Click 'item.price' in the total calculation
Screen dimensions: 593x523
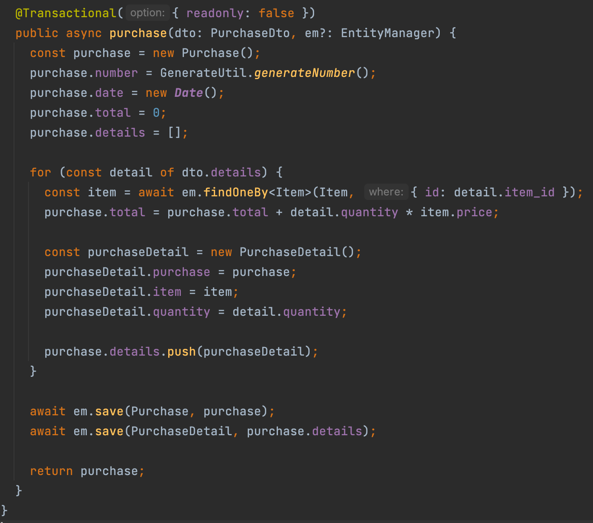pos(456,212)
